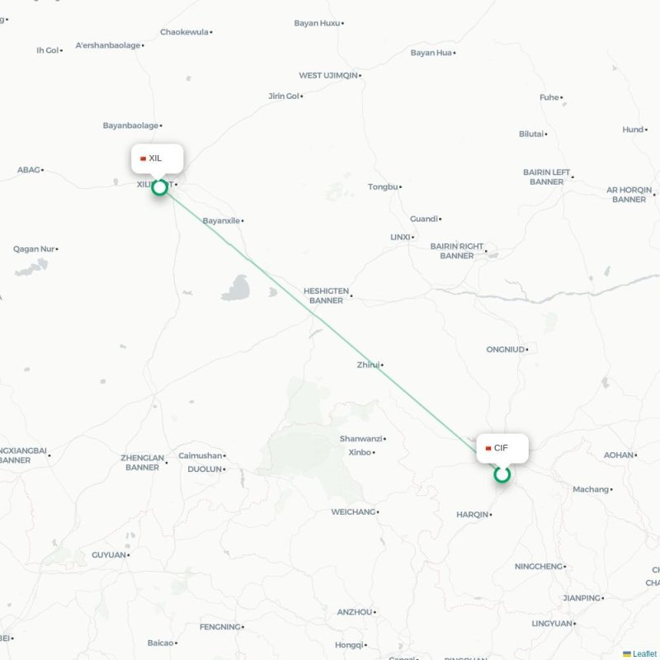Click the Heshigten Banner map label
The width and height of the screenshot is (660, 660).
(x=326, y=295)
